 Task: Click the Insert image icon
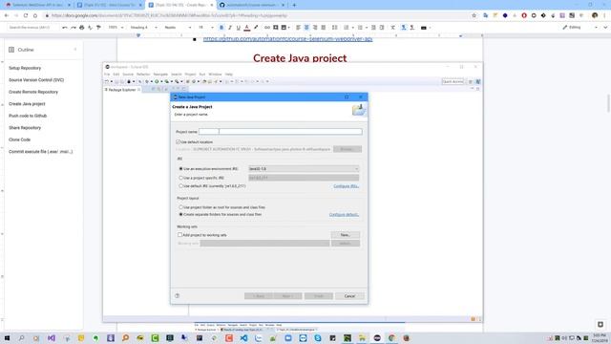click(x=284, y=28)
